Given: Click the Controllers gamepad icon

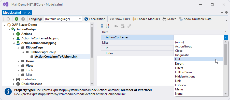Looking at the screenshot, I should tap(18, 79).
